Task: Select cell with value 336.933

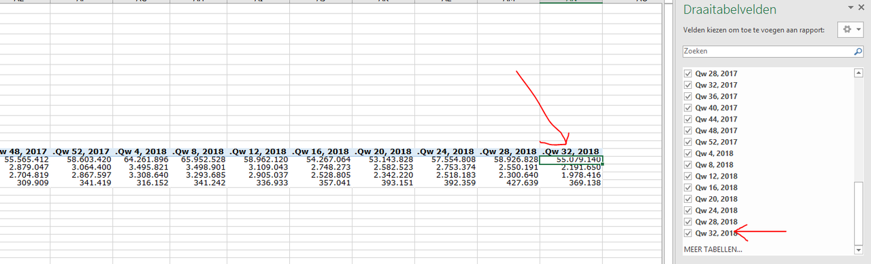Action: pos(259,183)
